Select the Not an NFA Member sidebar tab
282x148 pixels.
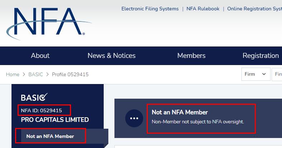coord(50,136)
